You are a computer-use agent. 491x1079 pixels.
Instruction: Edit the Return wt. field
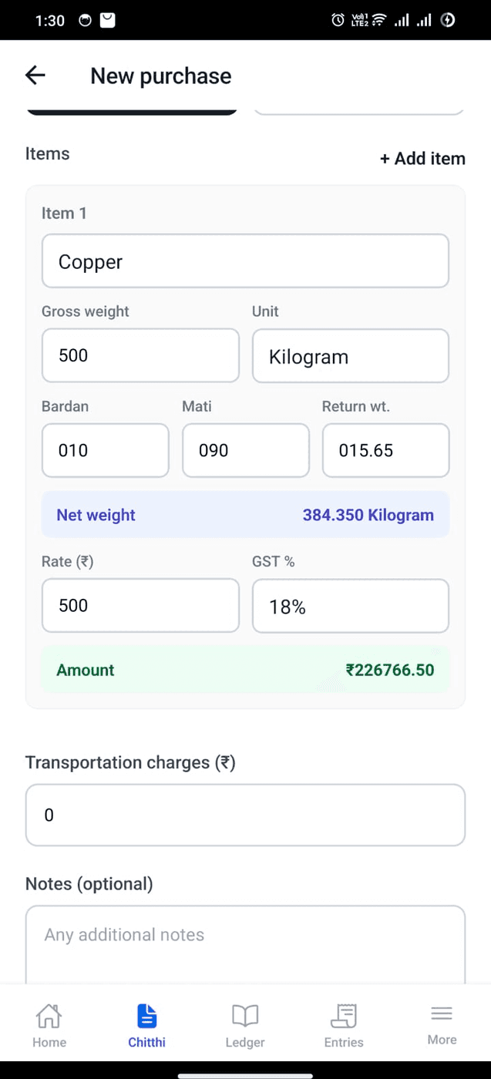(x=385, y=450)
